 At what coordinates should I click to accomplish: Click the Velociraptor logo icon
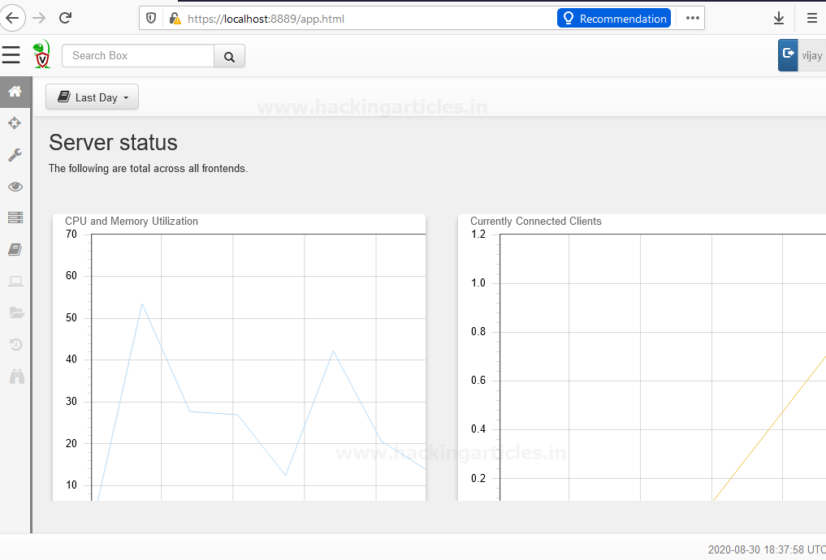coord(41,54)
